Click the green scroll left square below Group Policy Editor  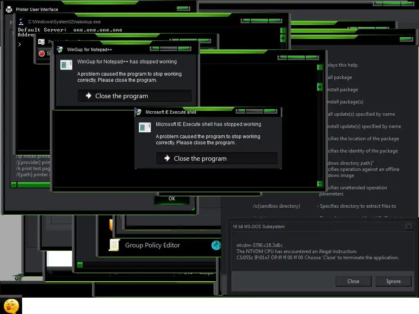click(80, 265)
